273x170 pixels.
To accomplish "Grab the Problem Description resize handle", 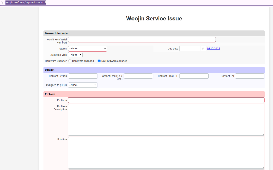I will 263,135.
